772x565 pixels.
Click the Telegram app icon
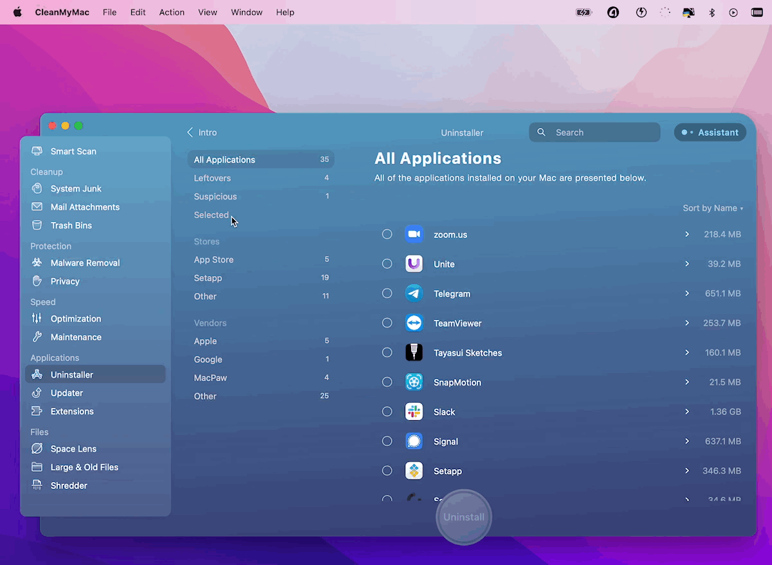414,293
